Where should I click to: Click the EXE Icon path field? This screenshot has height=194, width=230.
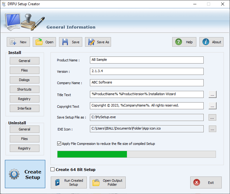147,129
